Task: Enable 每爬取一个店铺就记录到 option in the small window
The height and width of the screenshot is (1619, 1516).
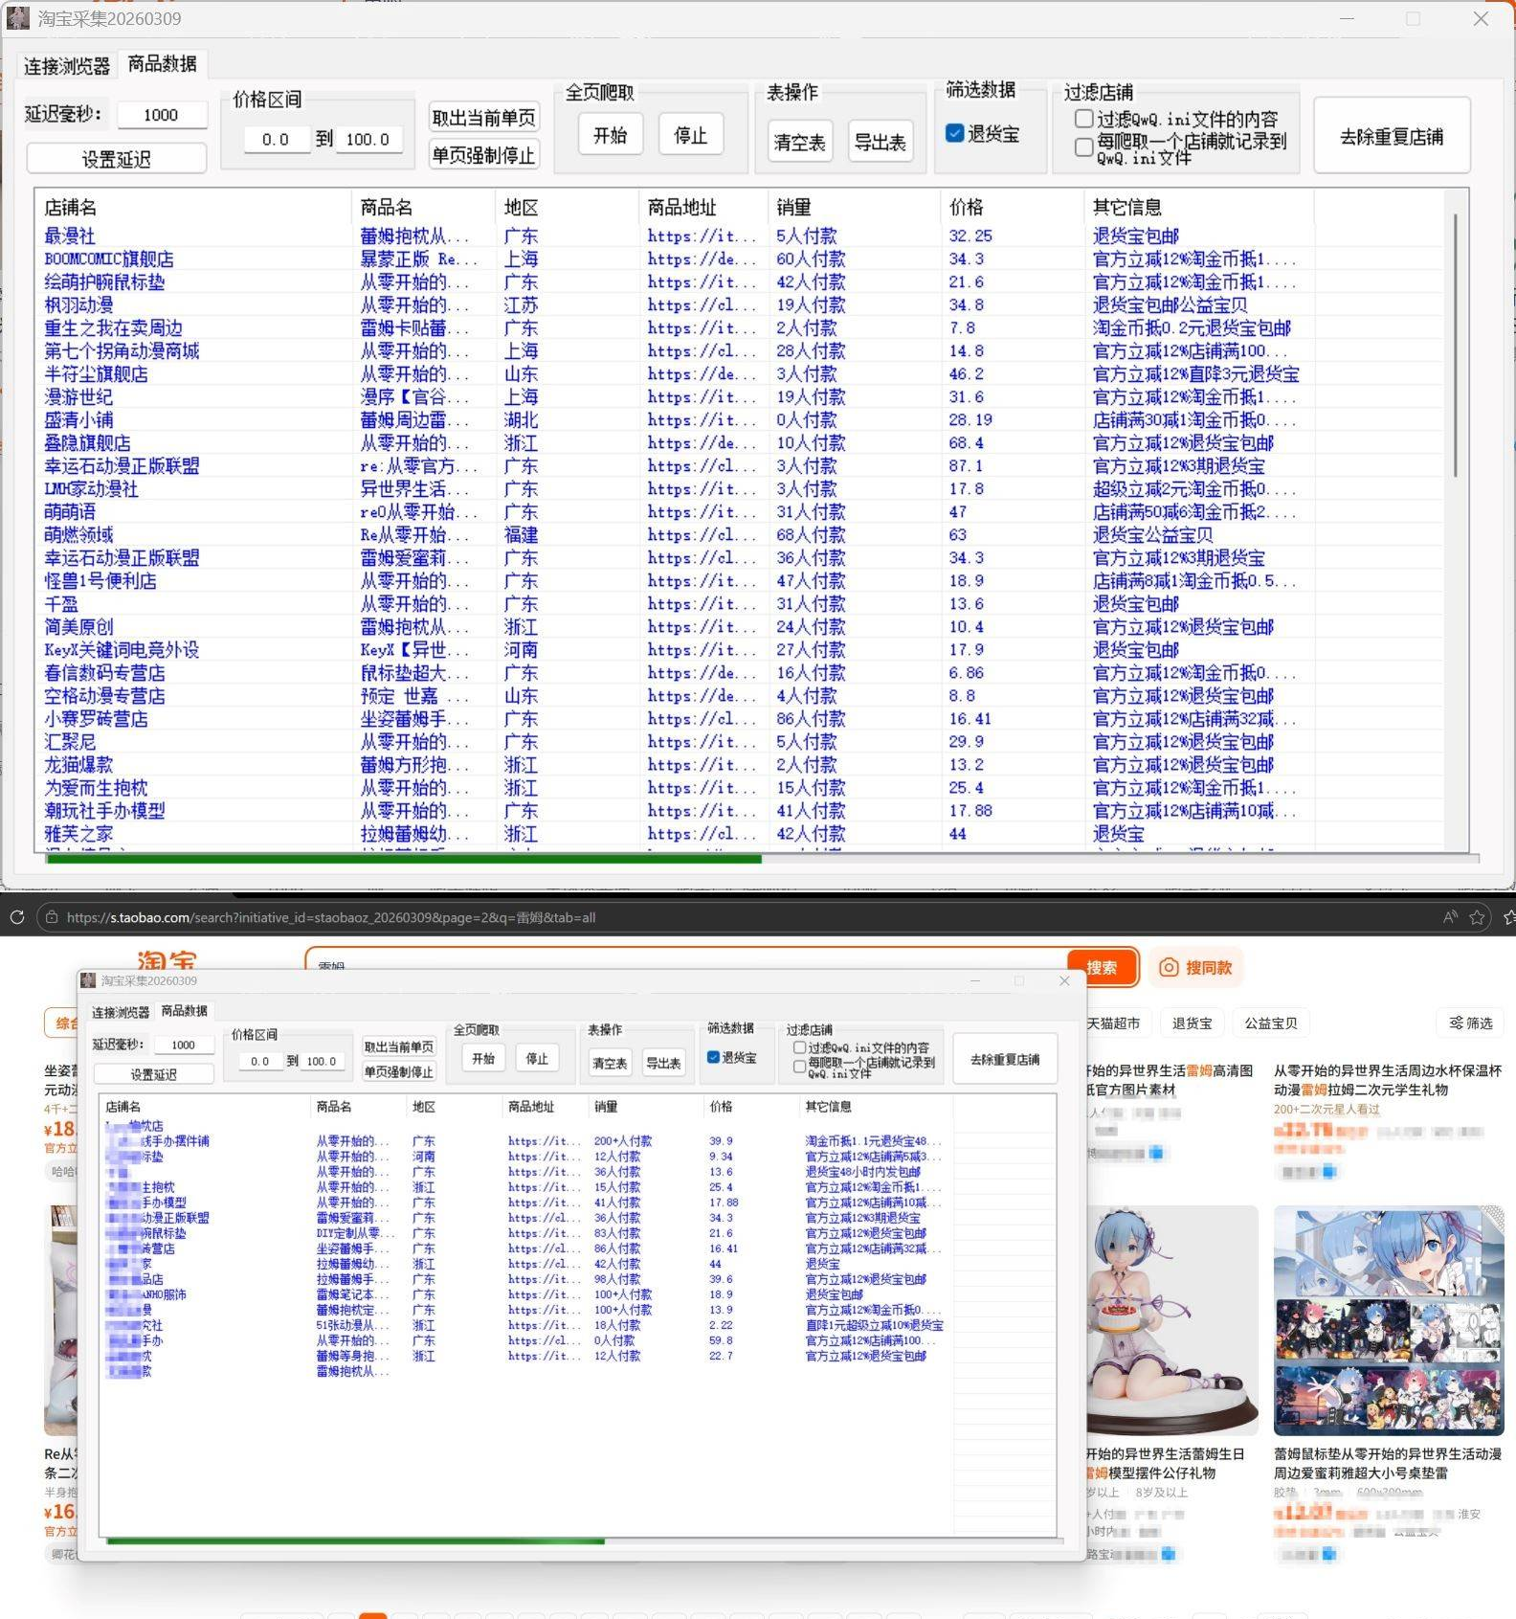Action: coord(800,1067)
